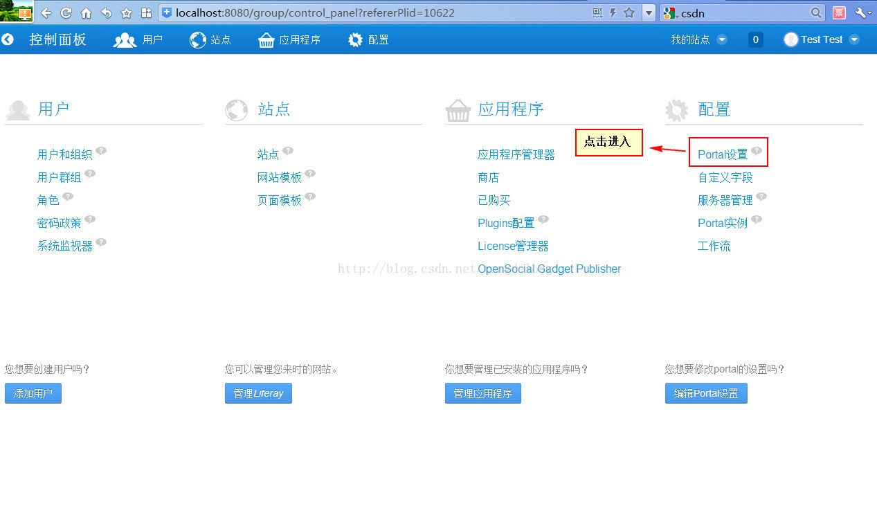Image resolution: width=877 pixels, height=522 pixels.
Task: Open the License管理器 link
Action: tap(513, 246)
